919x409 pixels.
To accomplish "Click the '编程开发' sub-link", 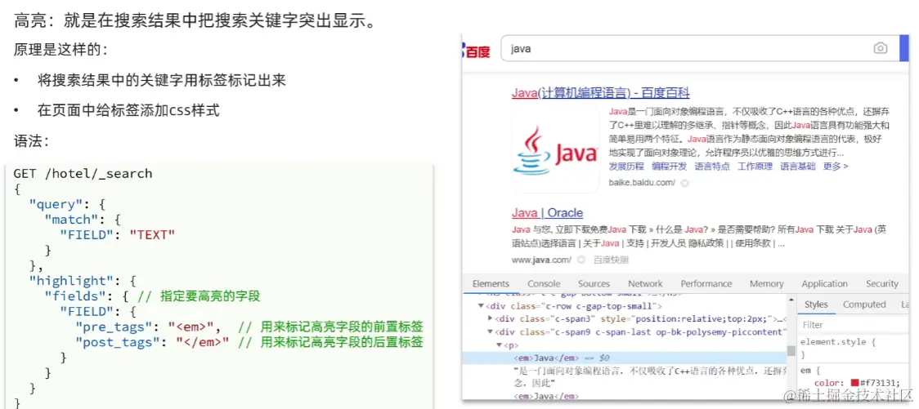I will pyautogui.click(x=670, y=167).
